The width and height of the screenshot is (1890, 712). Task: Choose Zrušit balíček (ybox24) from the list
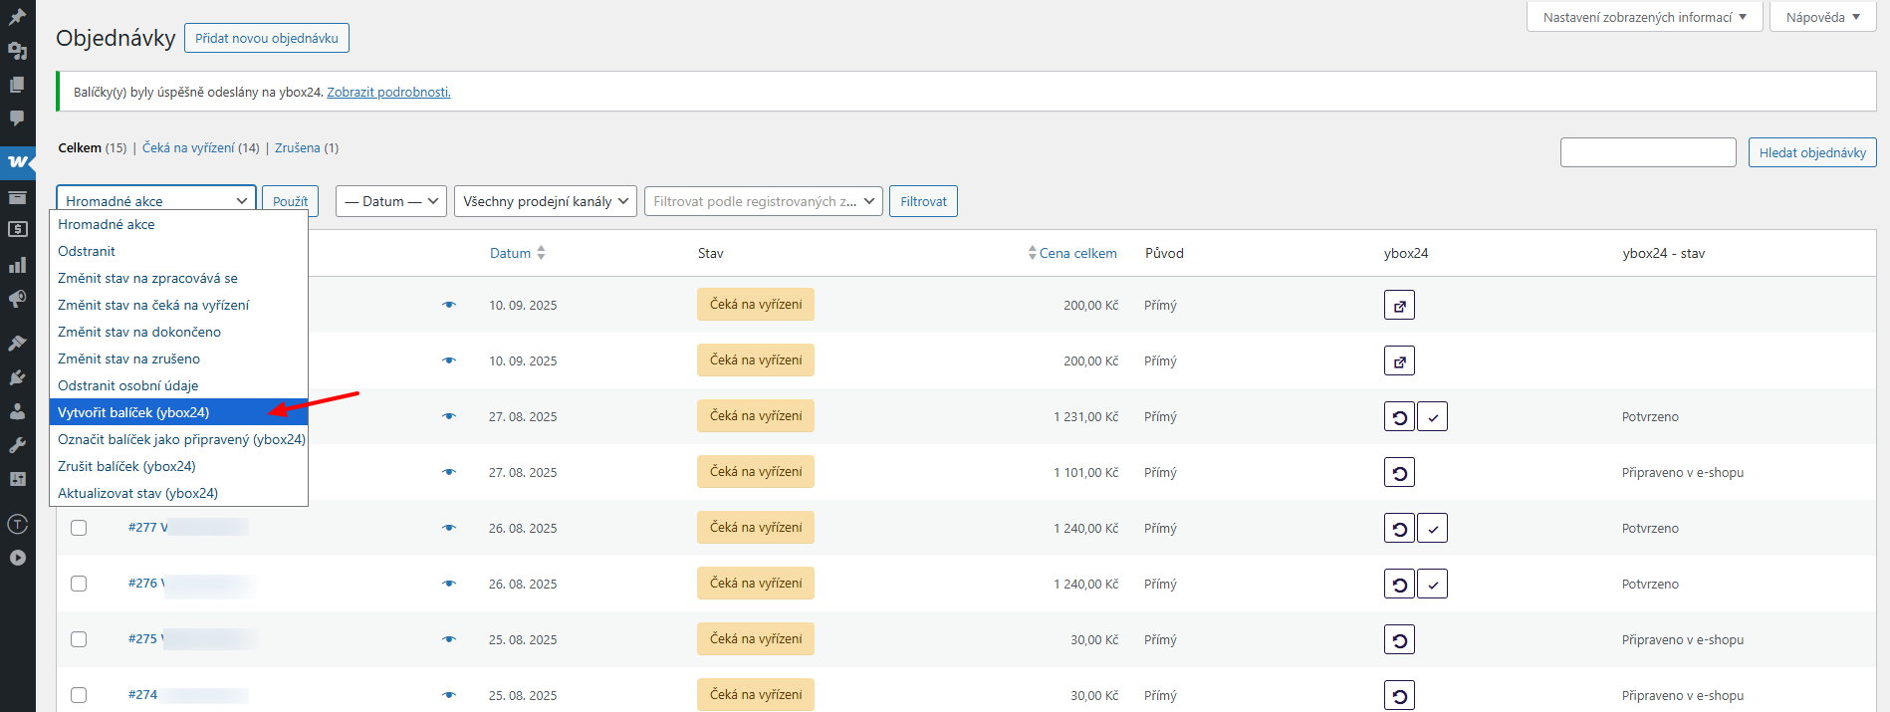(126, 466)
